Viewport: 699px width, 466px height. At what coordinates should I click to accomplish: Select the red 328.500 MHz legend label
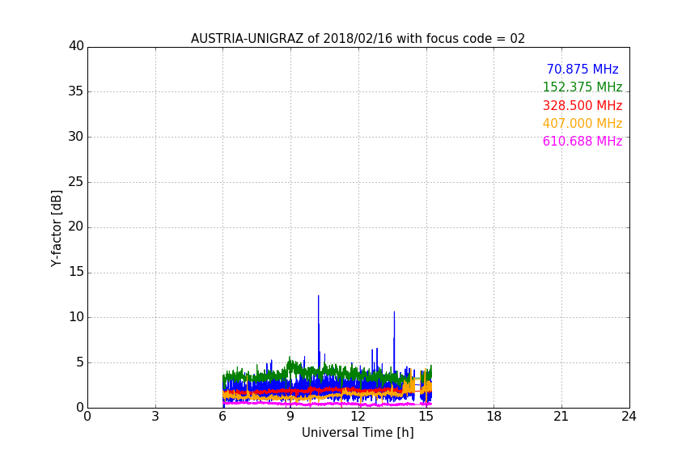(582, 106)
